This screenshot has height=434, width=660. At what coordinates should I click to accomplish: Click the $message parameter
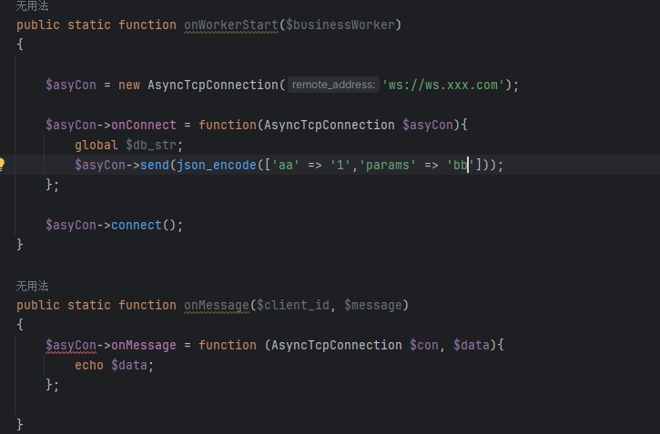coord(373,305)
